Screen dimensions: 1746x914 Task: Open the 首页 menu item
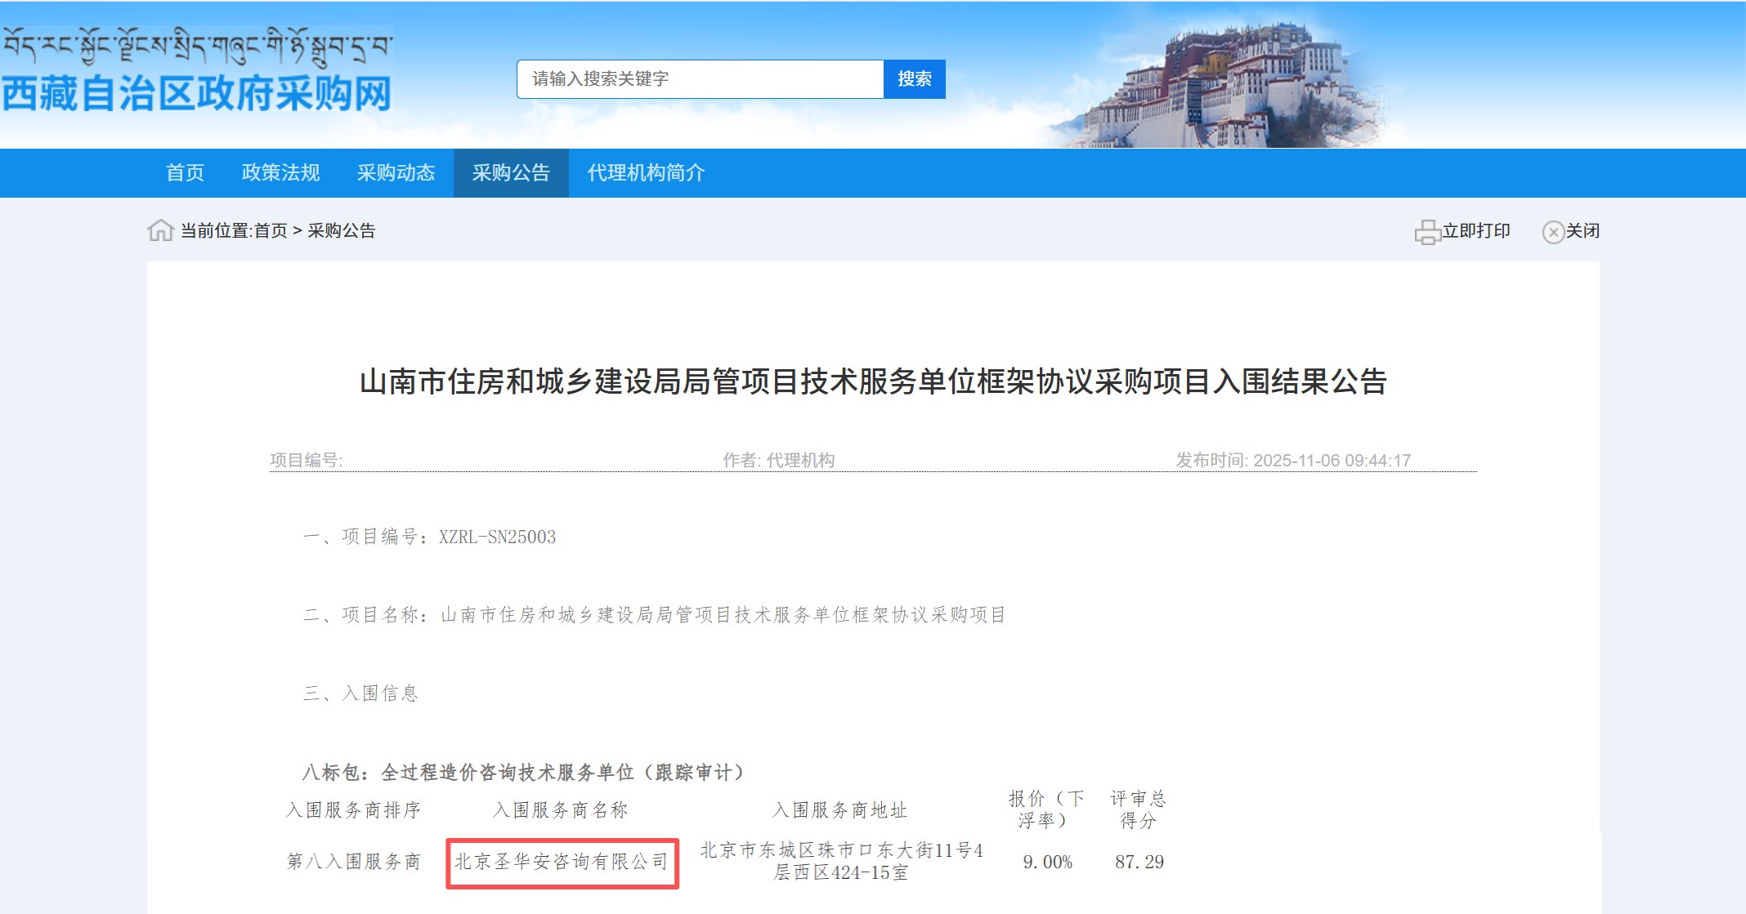(x=186, y=173)
